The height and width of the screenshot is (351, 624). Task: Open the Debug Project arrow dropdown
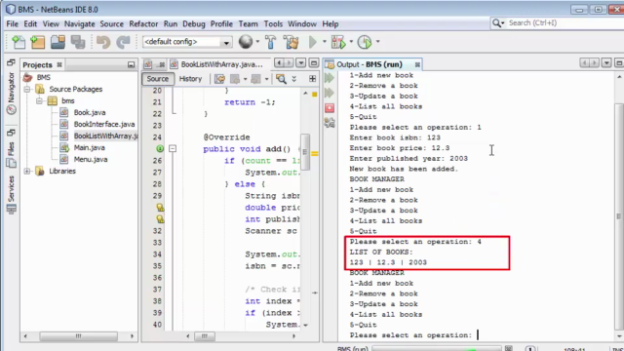pyautogui.click(x=351, y=41)
